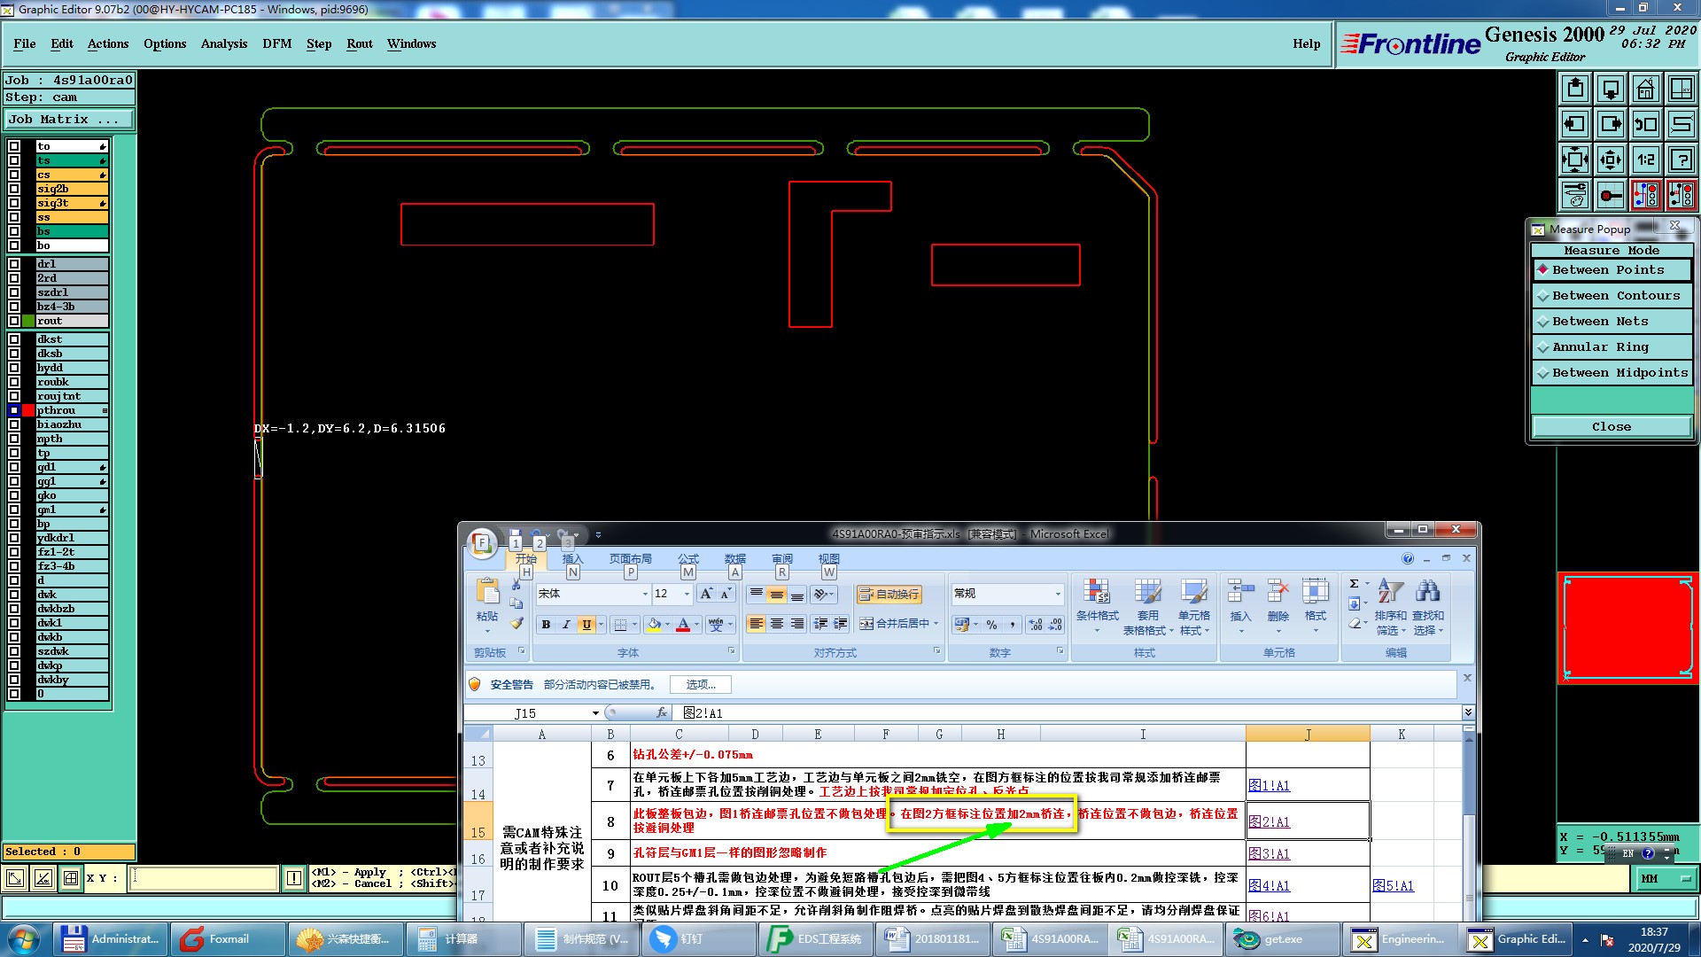Image resolution: width=1701 pixels, height=957 pixels.
Task: Click Close in Measure Popup
Action: 1611,427
